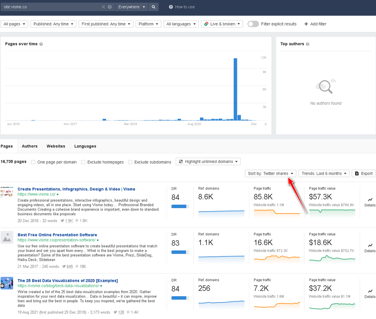Click the DR 84 bar for Visme homepage
This screenshot has width=376, height=319.
click(180, 206)
